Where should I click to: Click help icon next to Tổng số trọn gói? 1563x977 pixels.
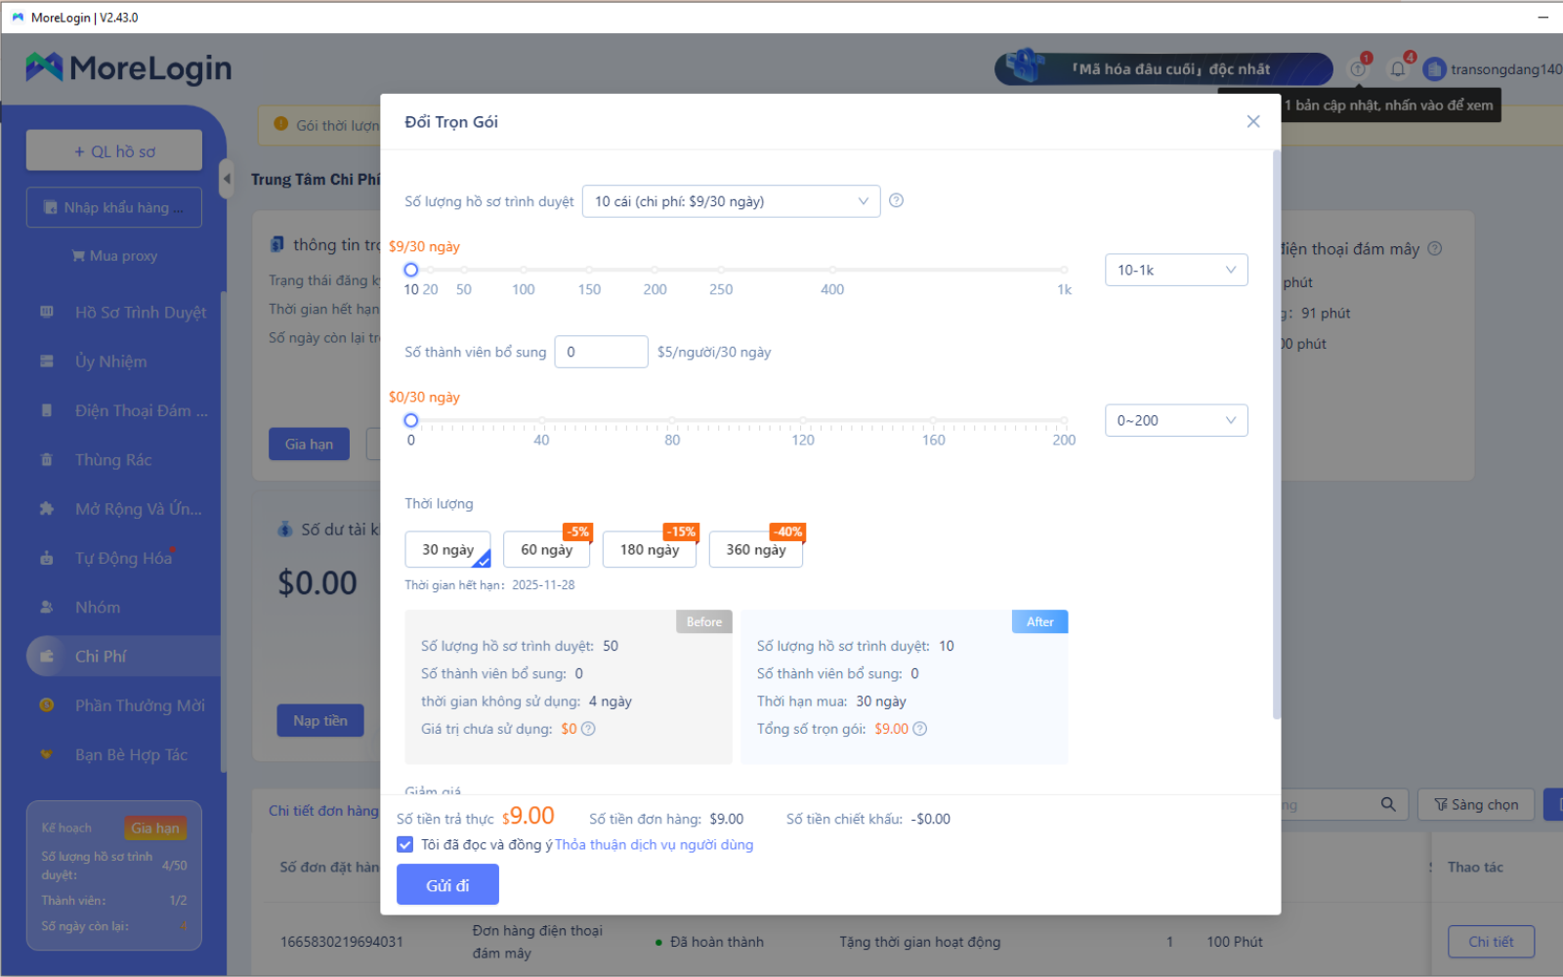pyautogui.click(x=919, y=729)
